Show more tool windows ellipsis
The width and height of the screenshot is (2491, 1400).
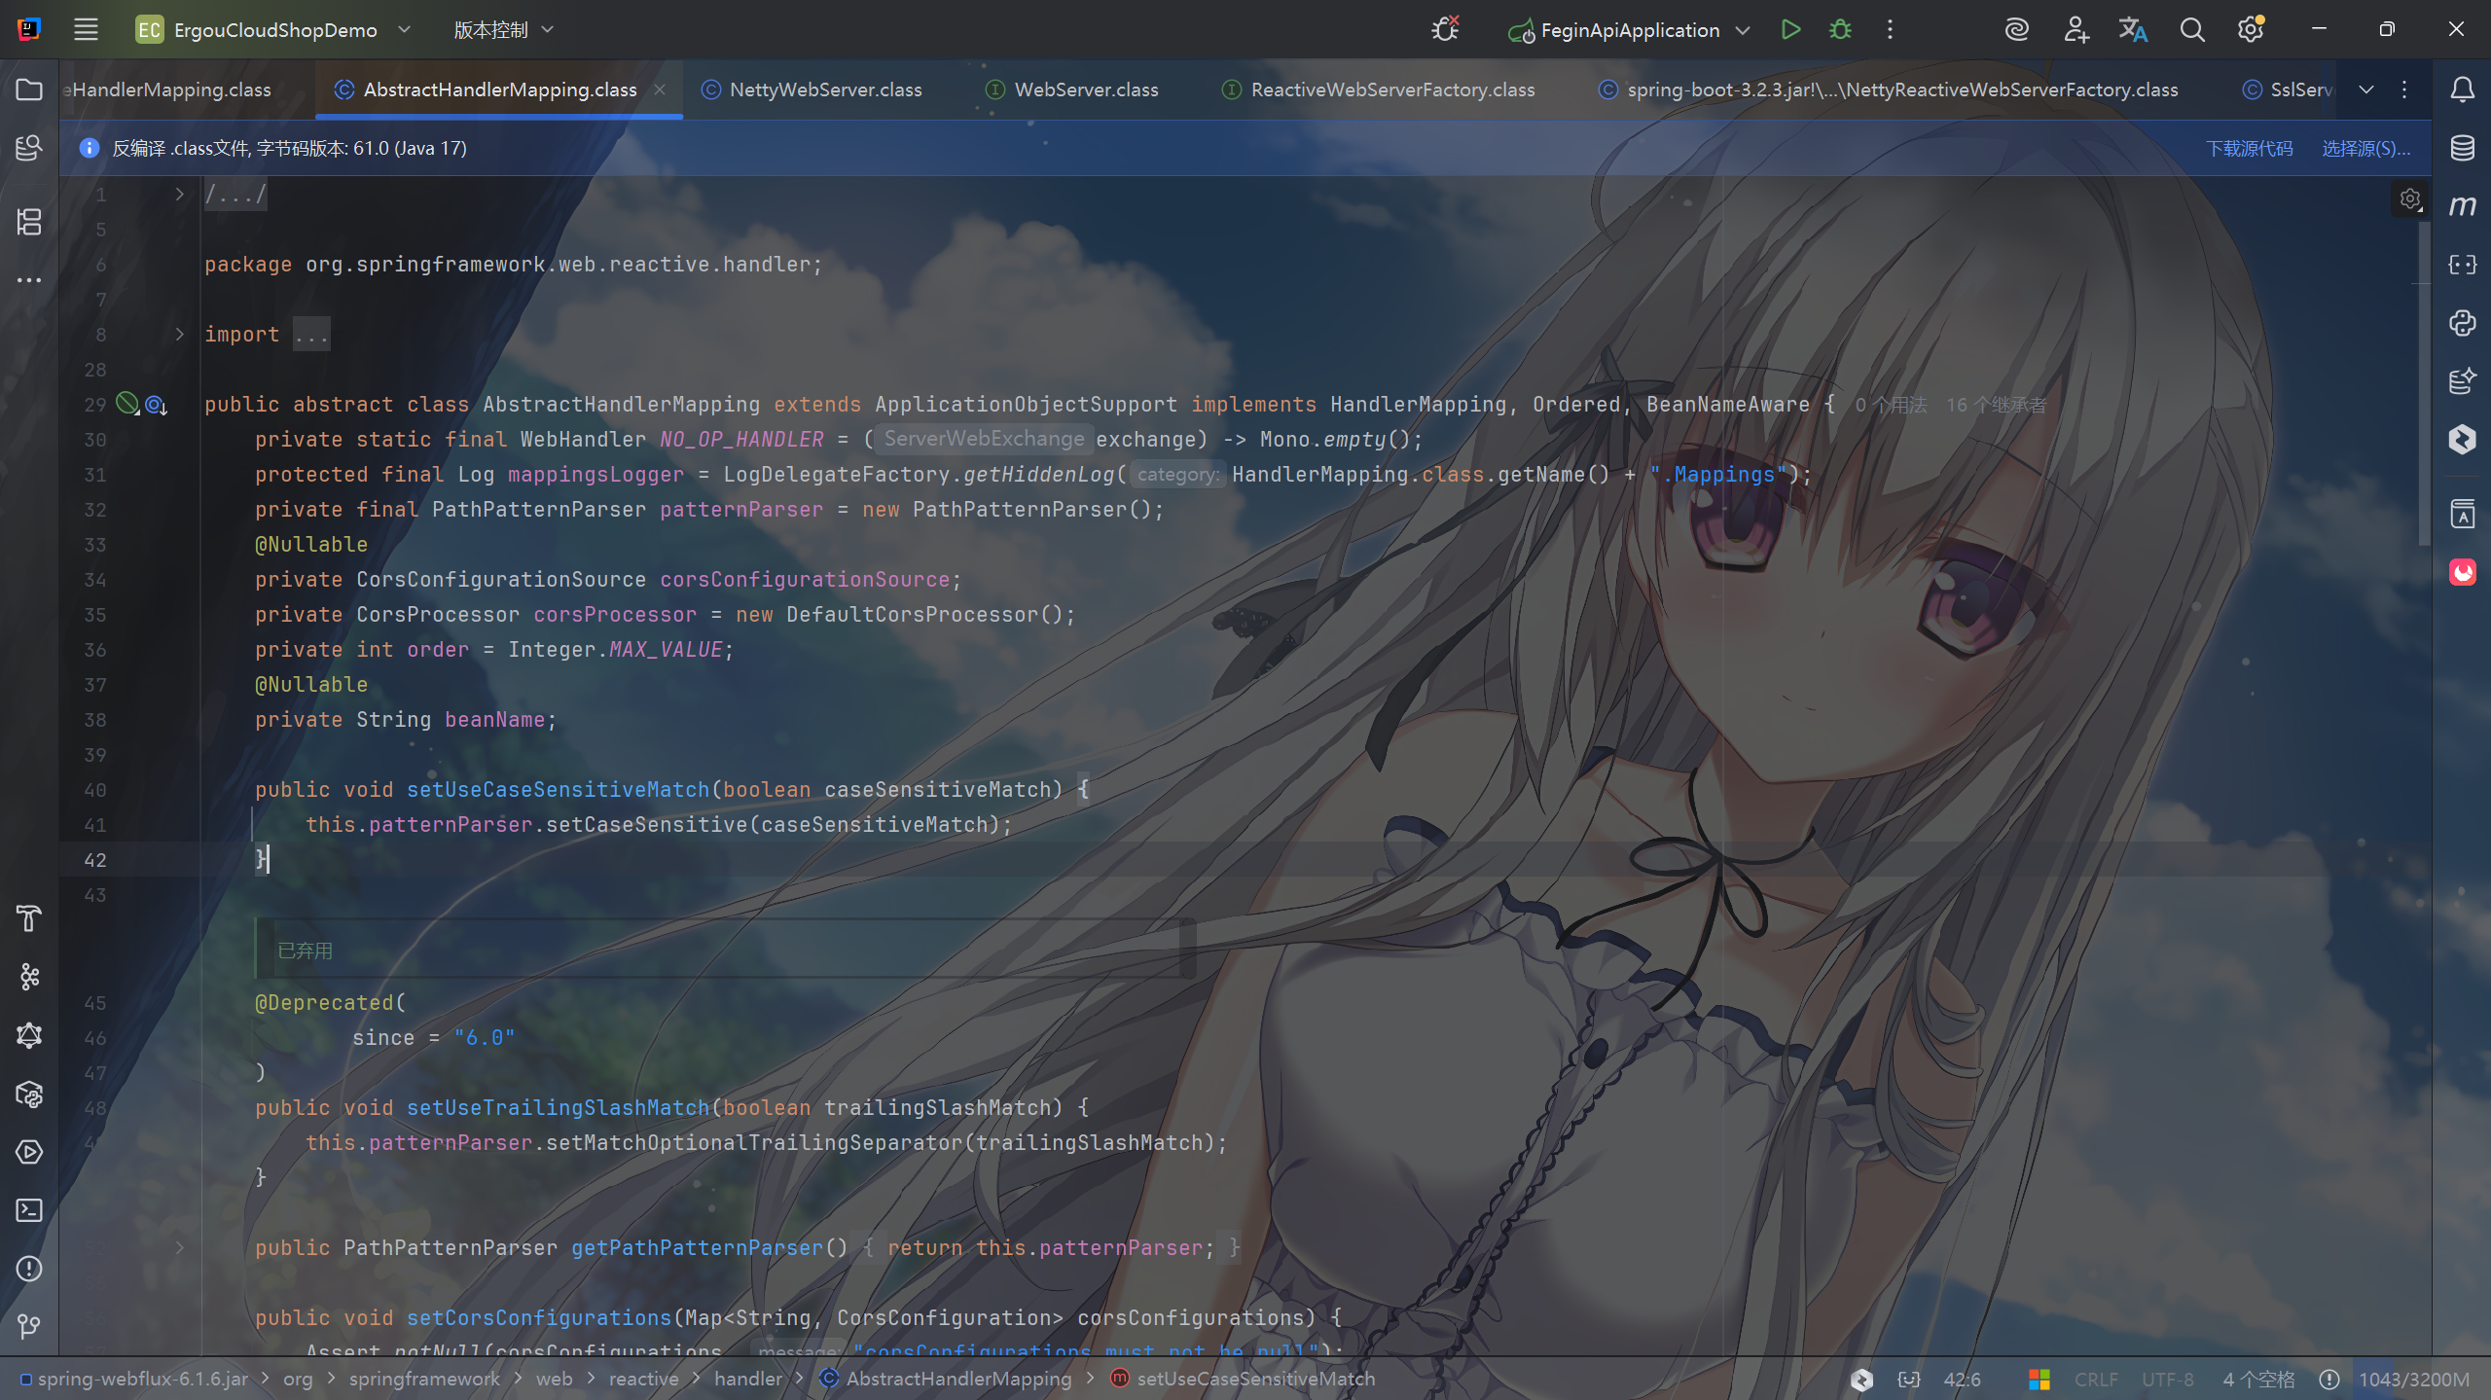point(29,280)
